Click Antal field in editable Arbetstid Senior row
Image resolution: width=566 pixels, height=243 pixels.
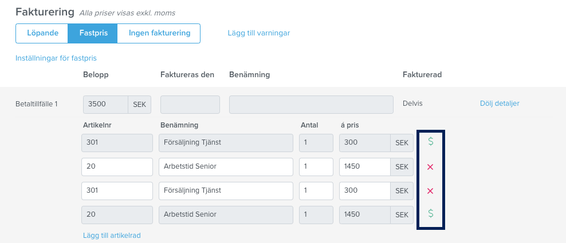point(316,167)
